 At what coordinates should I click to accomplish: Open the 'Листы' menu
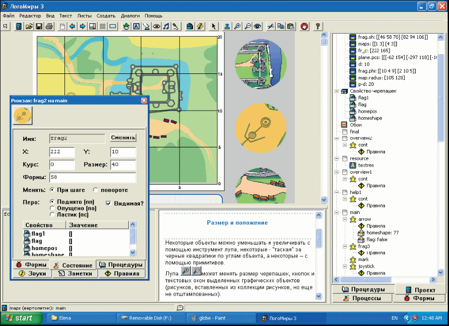click(x=84, y=15)
